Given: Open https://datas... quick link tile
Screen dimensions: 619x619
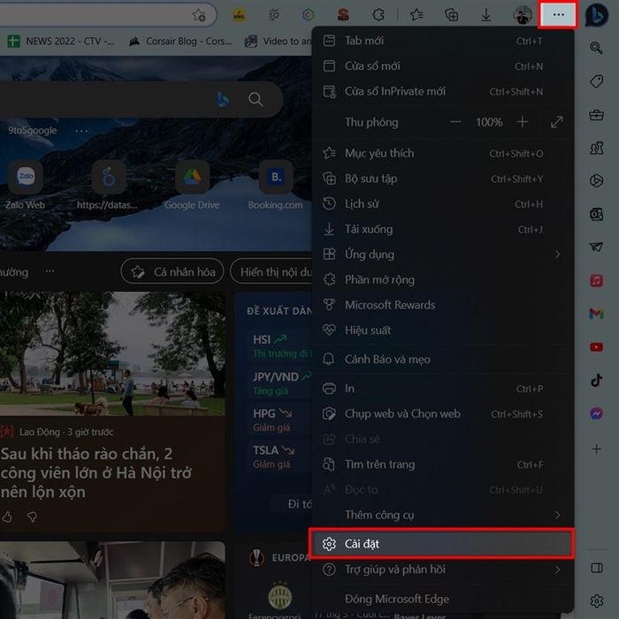Looking at the screenshot, I should [108, 185].
